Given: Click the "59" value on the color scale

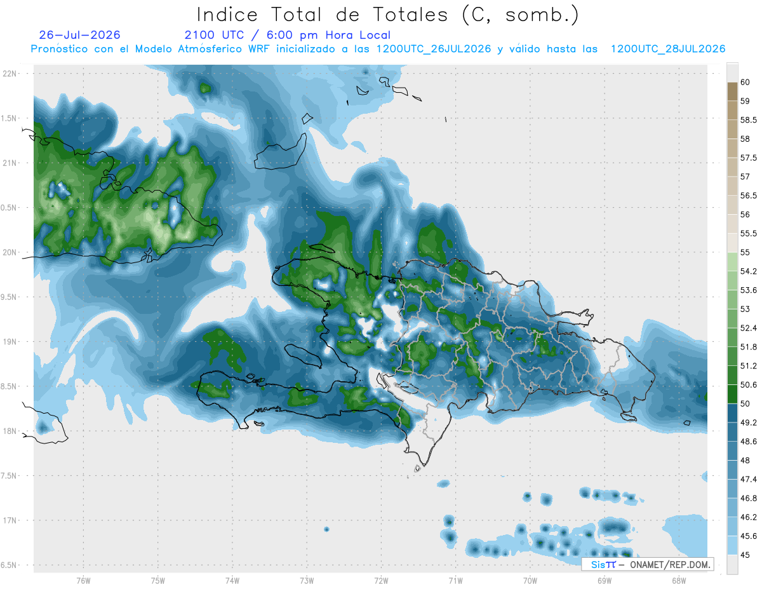Looking at the screenshot, I should coord(745,101).
